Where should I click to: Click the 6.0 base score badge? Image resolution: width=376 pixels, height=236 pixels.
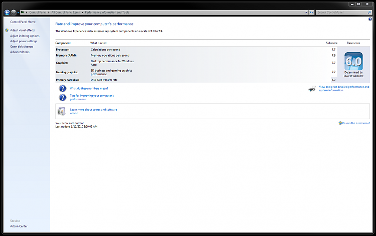click(x=353, y=61)
